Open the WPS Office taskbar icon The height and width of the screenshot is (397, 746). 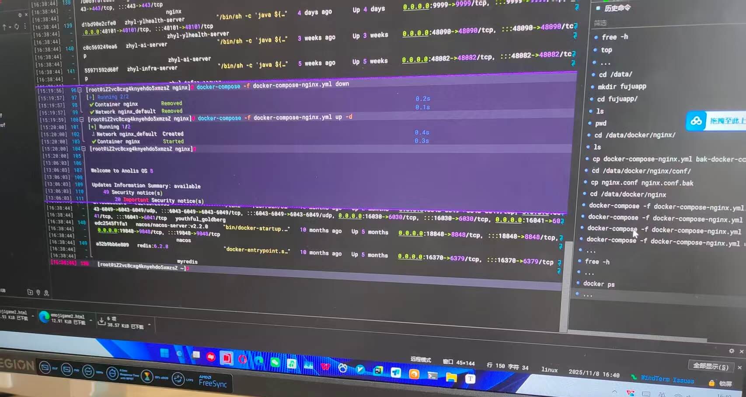point(325,366)
